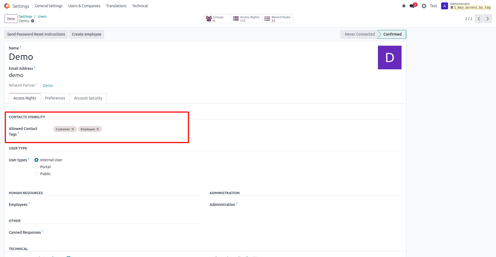Go to the next user record arrow
Screen dimensions: 496x257
coord(487,19)
